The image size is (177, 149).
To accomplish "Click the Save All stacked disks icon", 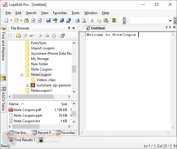I will pyautogui.click(x=62, y=20).
